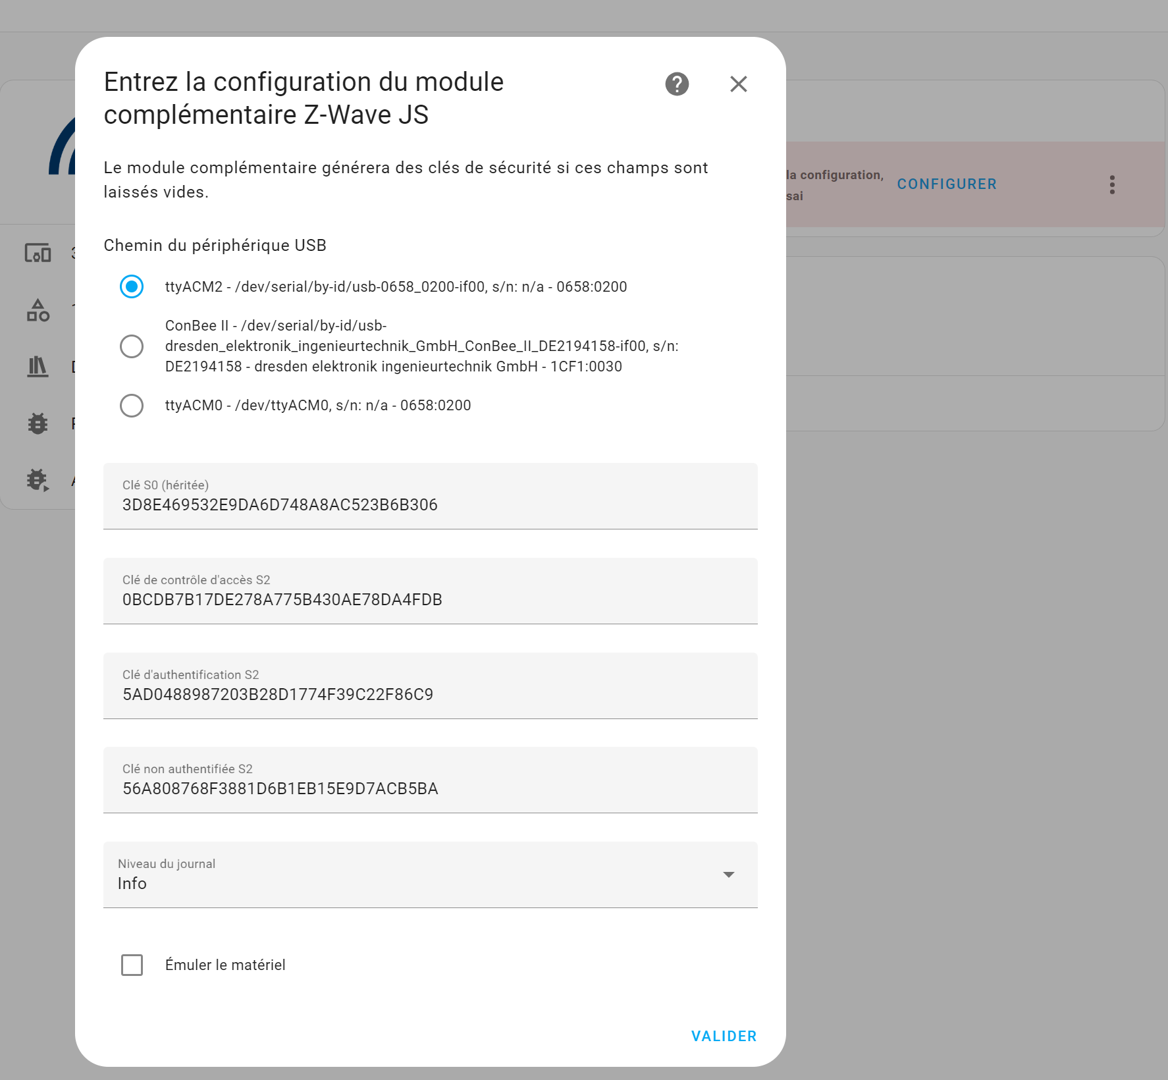Click the VALIDER button

click(x=724, y=1037)
